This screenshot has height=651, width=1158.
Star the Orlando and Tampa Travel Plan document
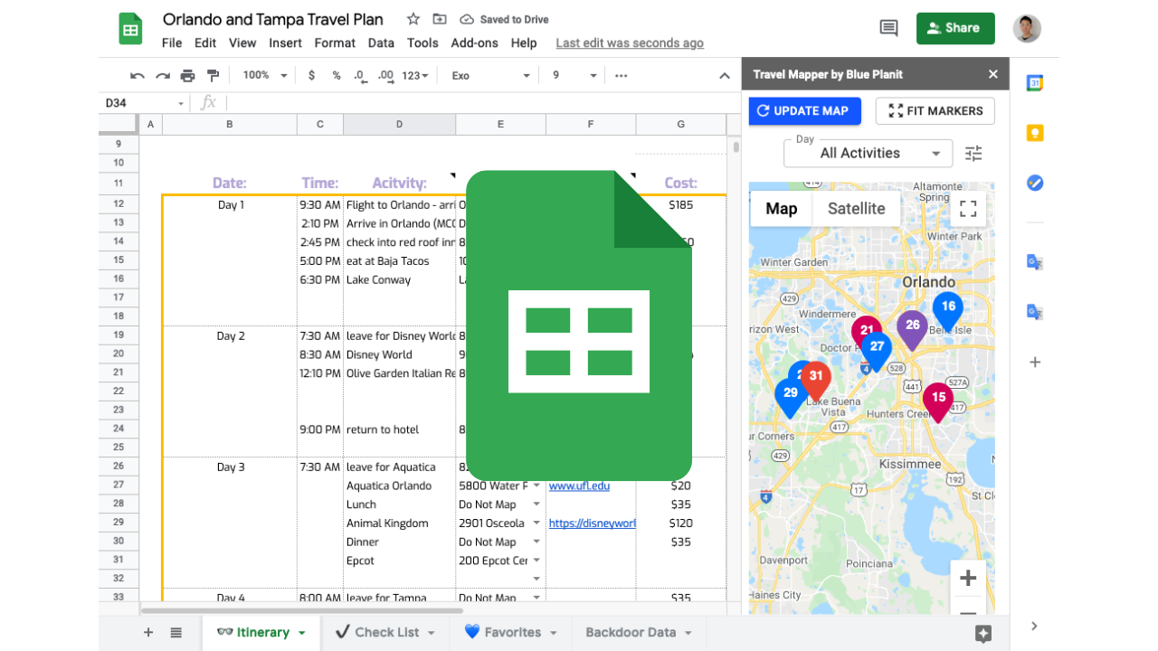[x=413, y=19]
